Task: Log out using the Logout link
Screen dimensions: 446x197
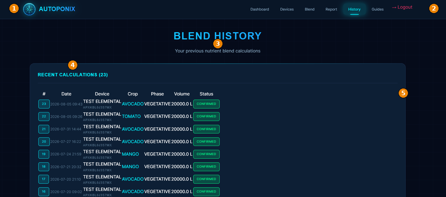Action: (402, 7)
